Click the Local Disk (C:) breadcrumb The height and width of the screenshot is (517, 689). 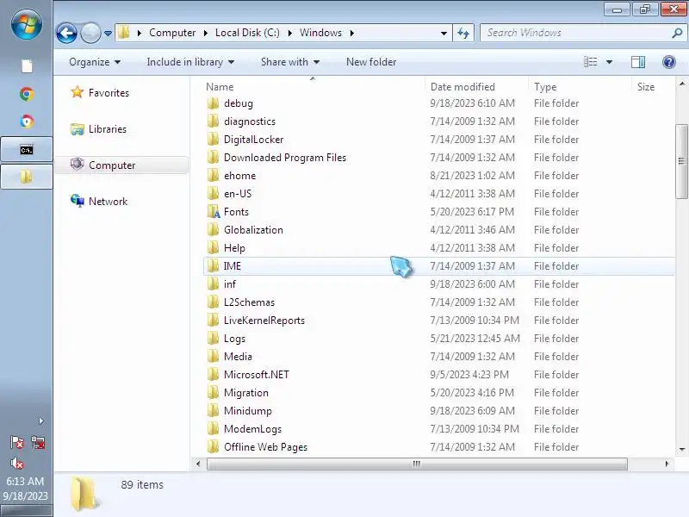click(x=247, y=33)
